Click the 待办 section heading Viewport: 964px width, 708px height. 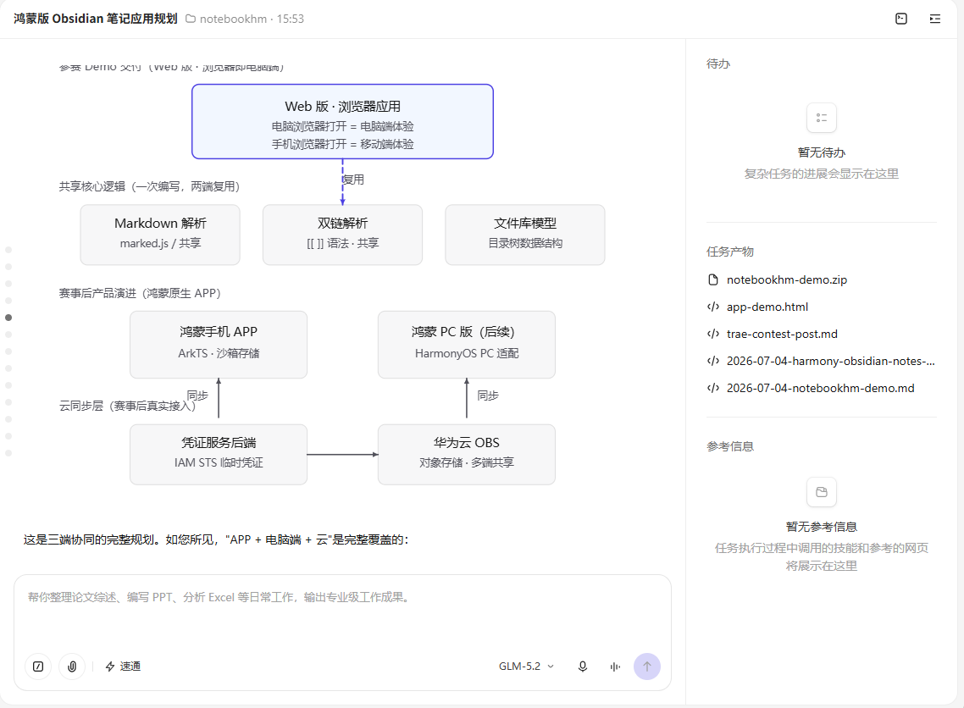click(718, 64)
